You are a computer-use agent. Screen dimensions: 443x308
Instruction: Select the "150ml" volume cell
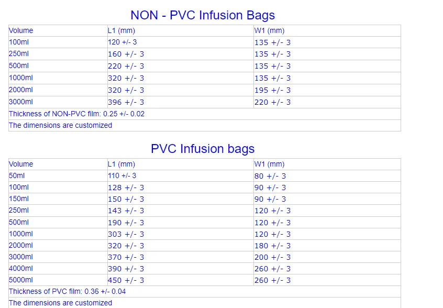[x=19, y=199]
